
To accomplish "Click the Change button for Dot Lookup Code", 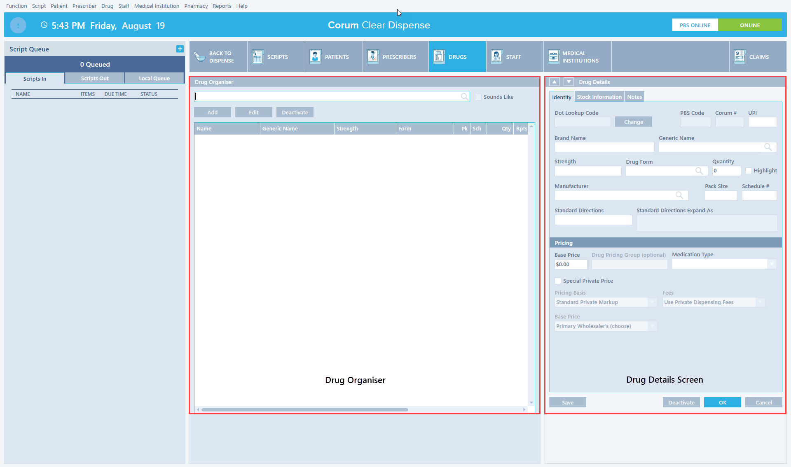I will point(633,122).
